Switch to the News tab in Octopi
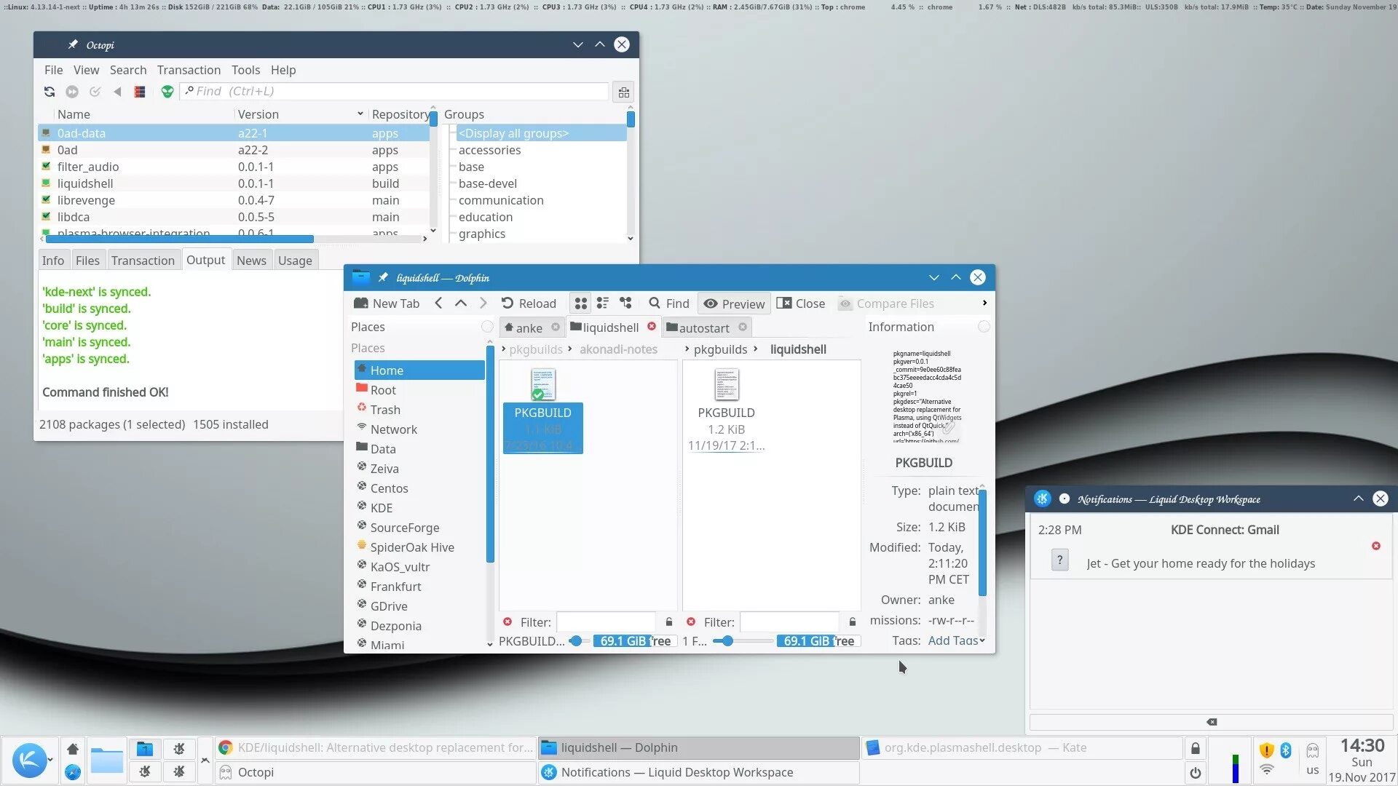Image resolution: width=1398 pixels, height=786 pixels. point(251,261)
